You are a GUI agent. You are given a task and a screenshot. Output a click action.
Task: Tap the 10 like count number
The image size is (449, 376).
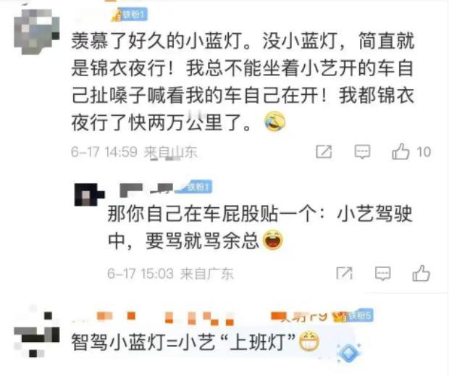[x=424, y=152]
